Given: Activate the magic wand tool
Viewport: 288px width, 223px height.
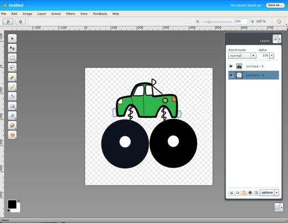Looking at the screenshot, I should point(12,77).
